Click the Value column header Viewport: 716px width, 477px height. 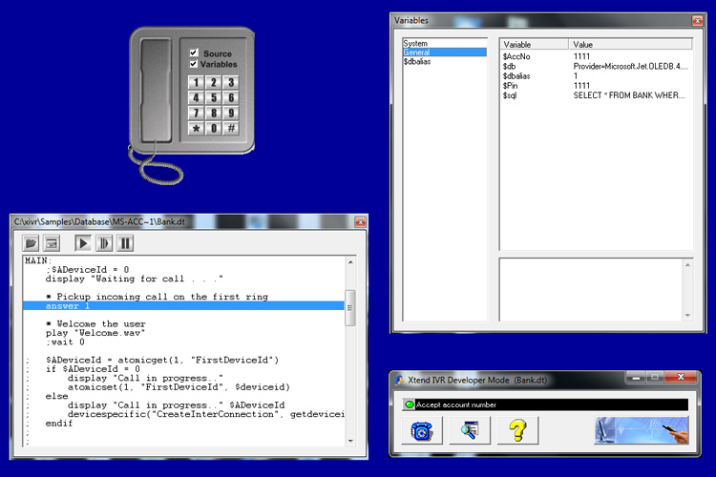630,44
